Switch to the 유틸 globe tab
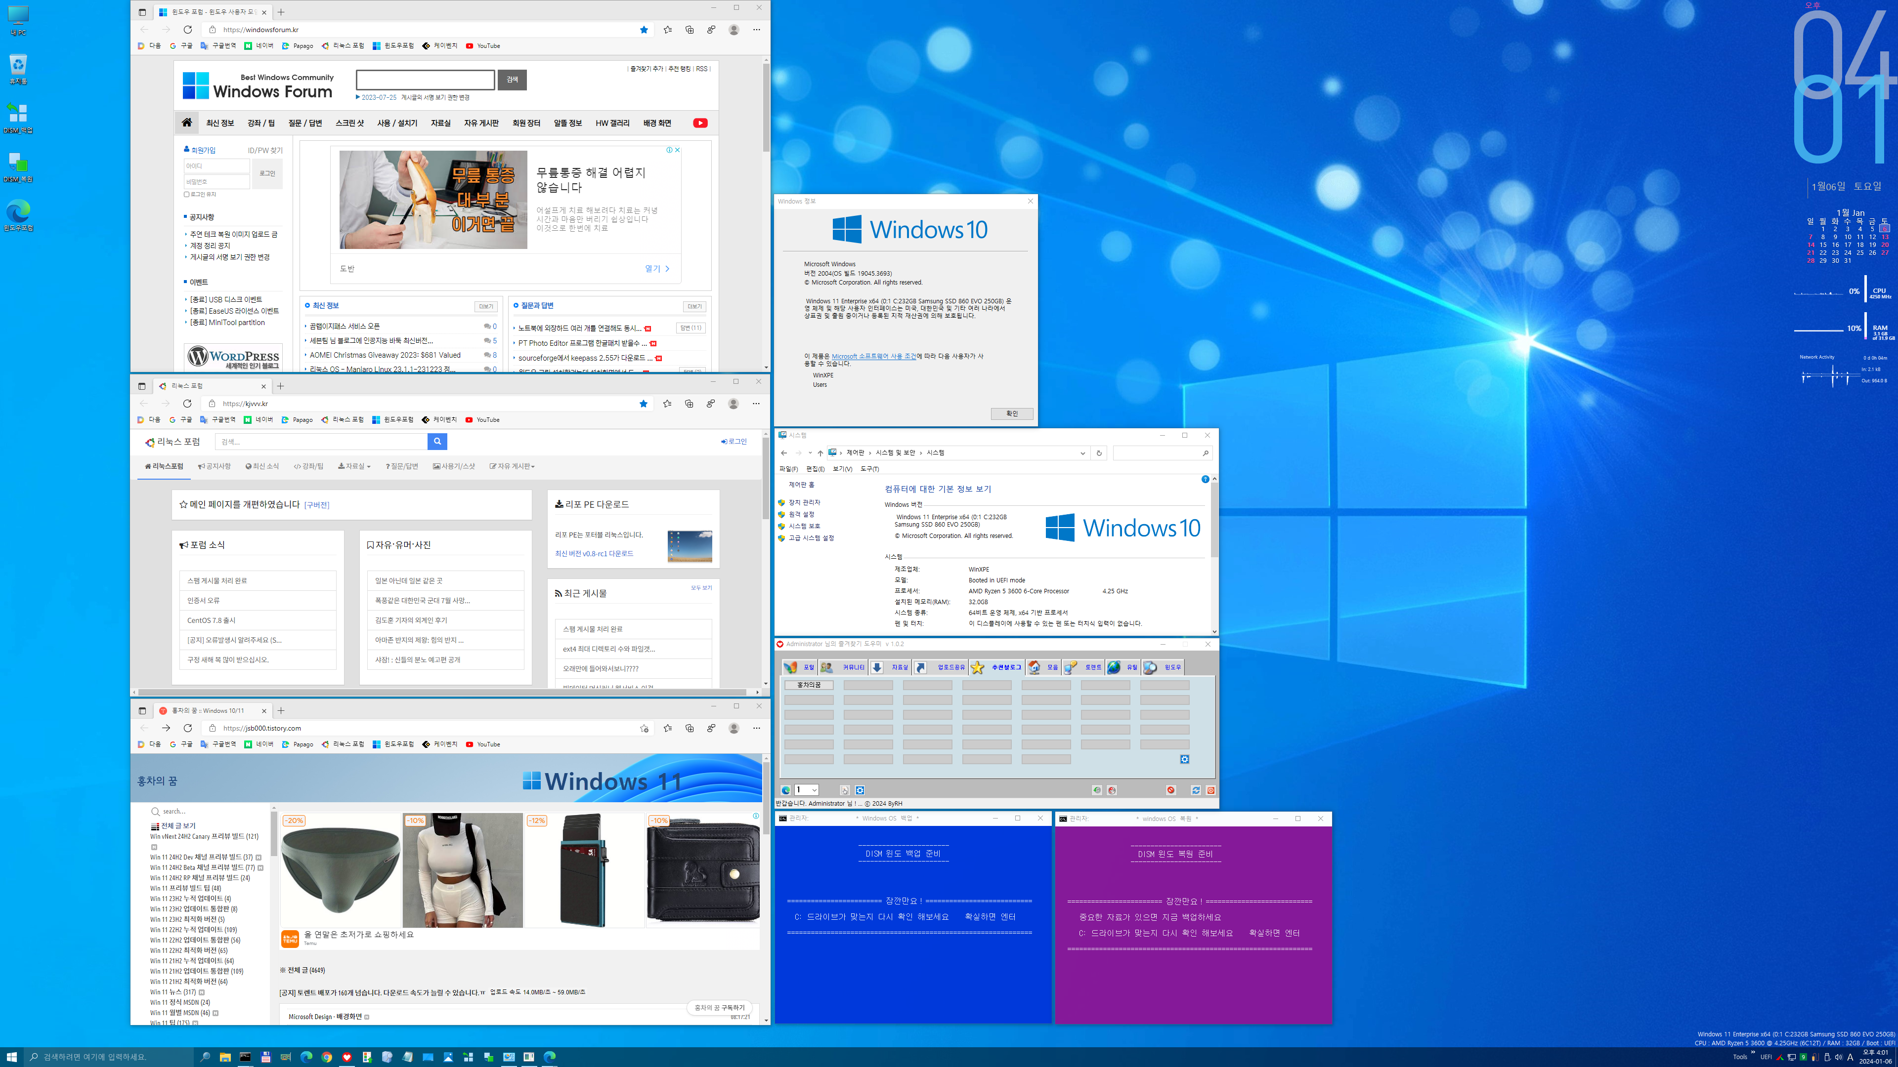Image resolution: width=1898 pixels, height=1067 pixels. click(1123, 667)
